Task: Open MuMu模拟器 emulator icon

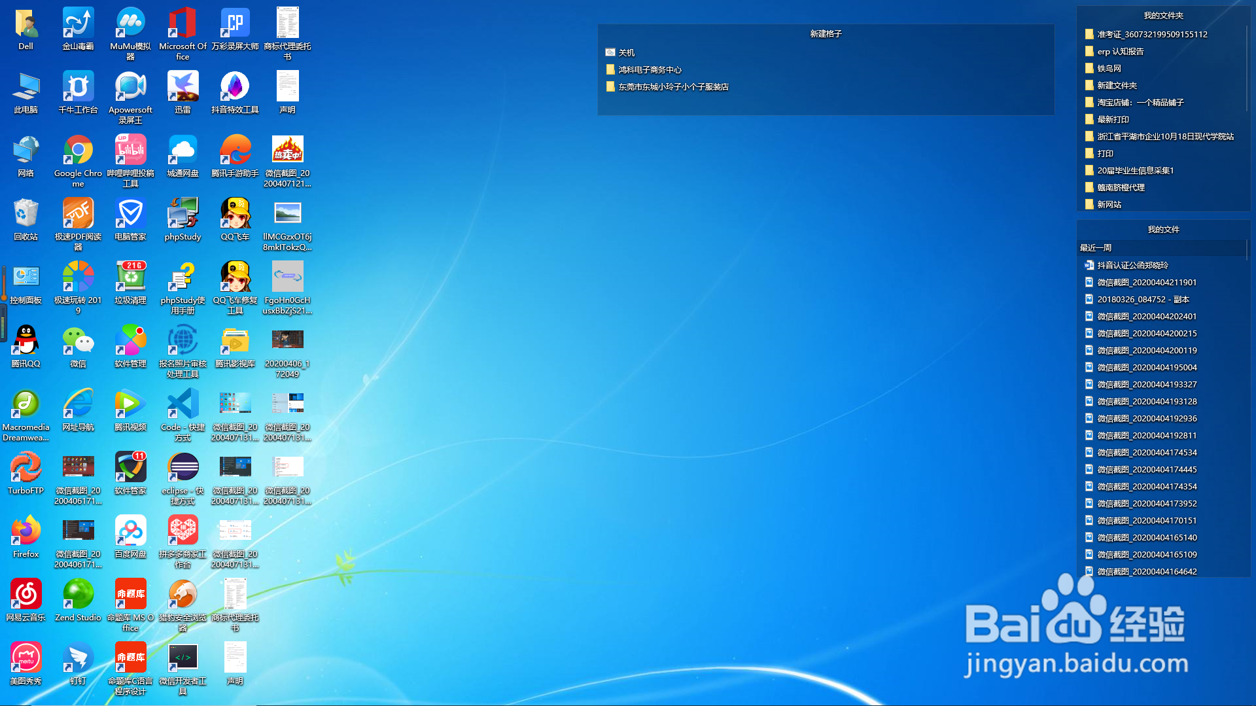Action: (130, 24)
